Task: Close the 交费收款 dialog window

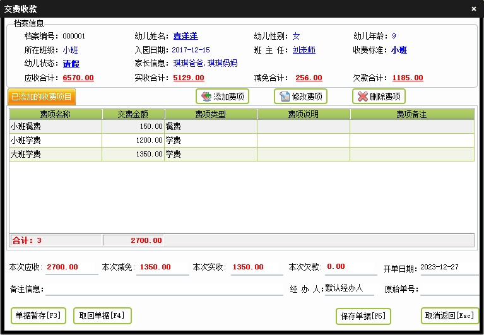Action: (474, 9)
